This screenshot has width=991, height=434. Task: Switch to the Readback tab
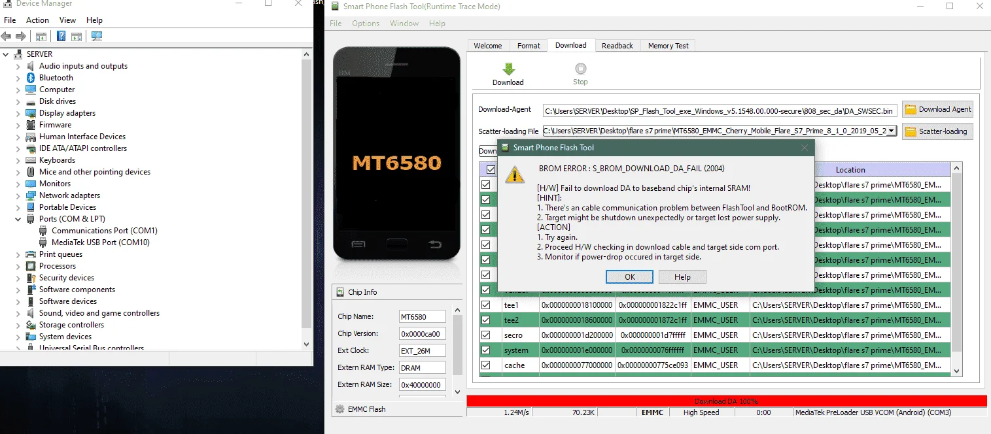click(617, 46)
